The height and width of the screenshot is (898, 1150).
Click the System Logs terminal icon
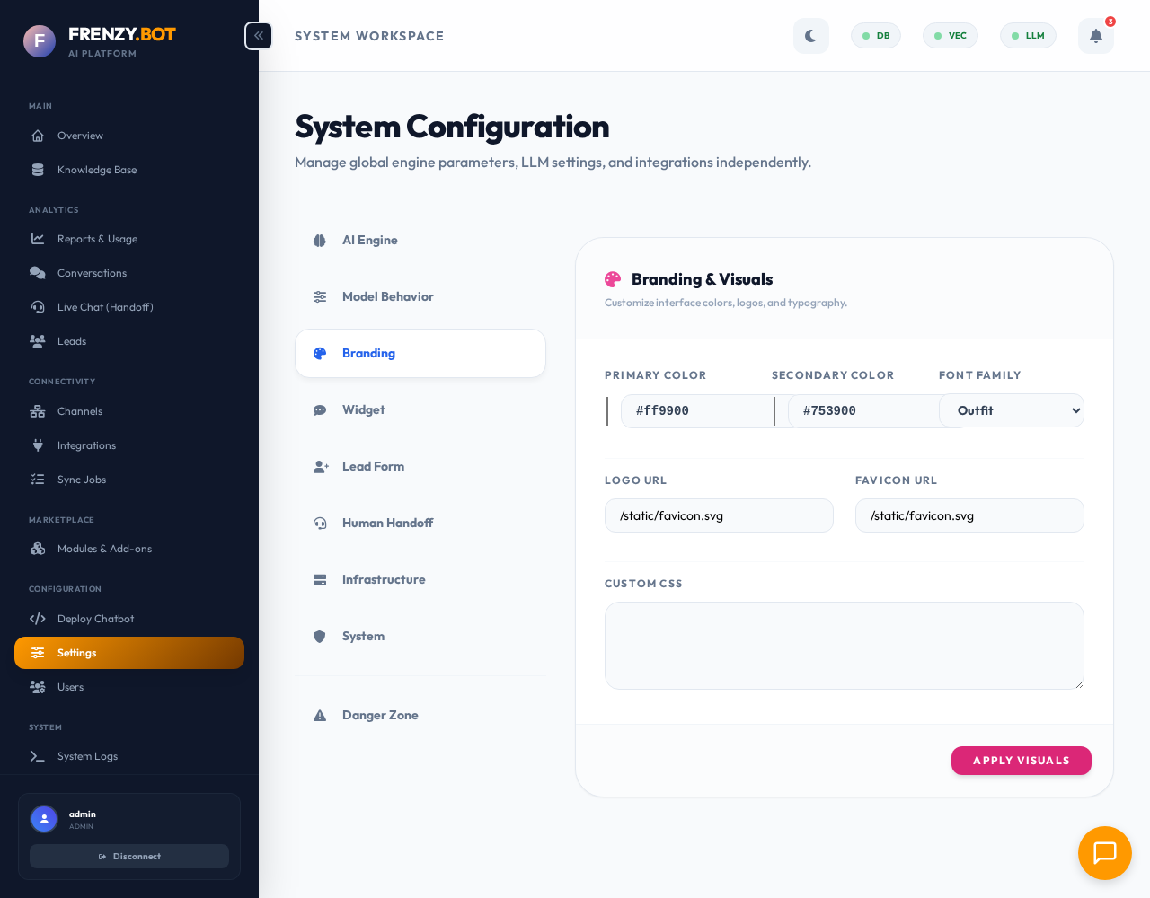pyautogui.click(x=38, y=756)
